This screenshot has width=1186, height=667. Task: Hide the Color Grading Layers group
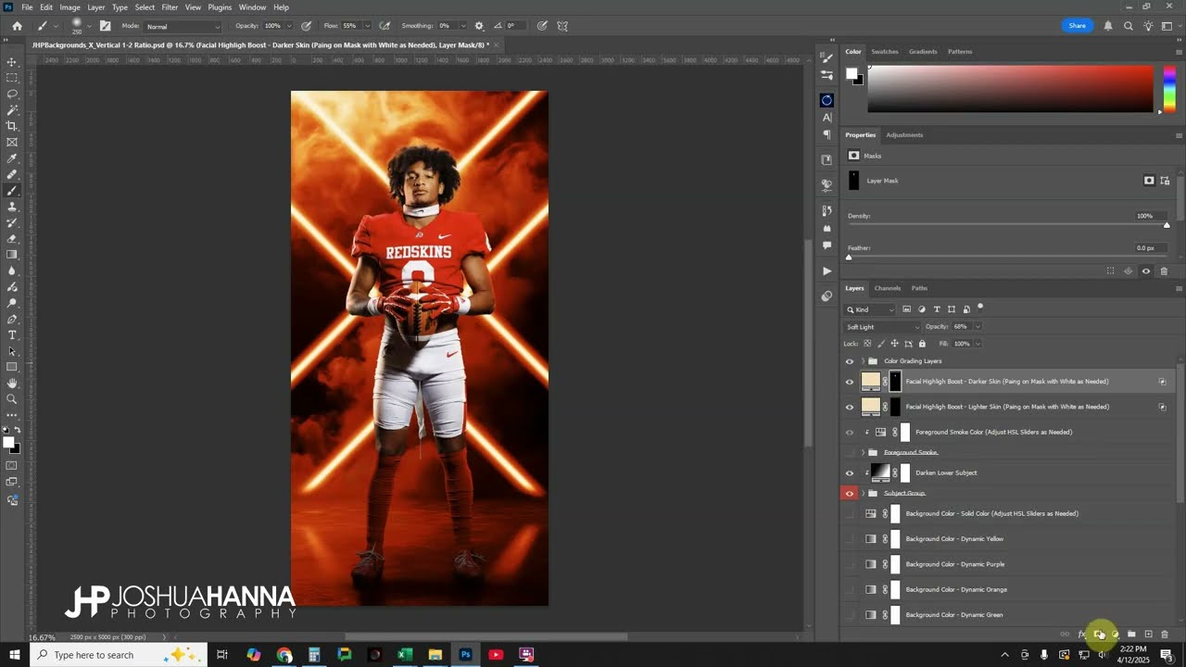850,361
